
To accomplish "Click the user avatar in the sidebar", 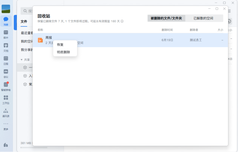I will (6, 9).
